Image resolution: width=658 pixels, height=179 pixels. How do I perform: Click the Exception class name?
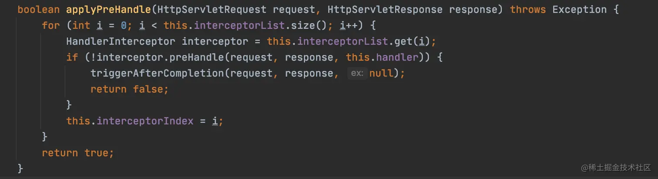(580, 10)
